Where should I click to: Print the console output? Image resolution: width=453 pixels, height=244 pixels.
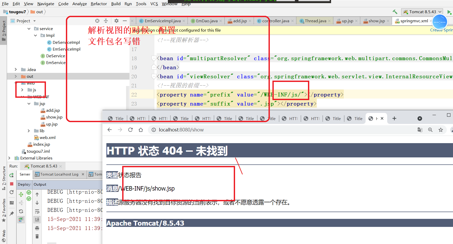point(37,228)
